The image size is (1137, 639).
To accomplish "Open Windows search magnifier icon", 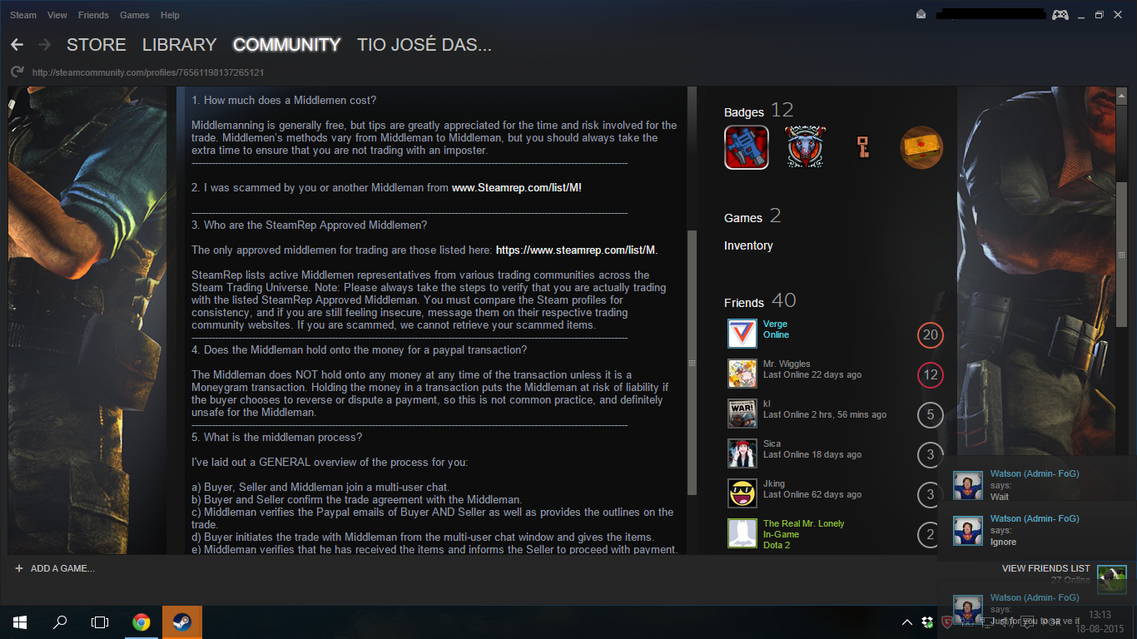I will pyautogui.click(x=60, y=622).
